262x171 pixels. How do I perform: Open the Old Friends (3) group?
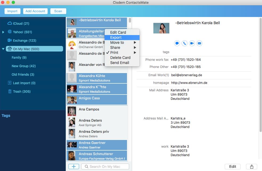pyautogui.click(x=23, y=75)
